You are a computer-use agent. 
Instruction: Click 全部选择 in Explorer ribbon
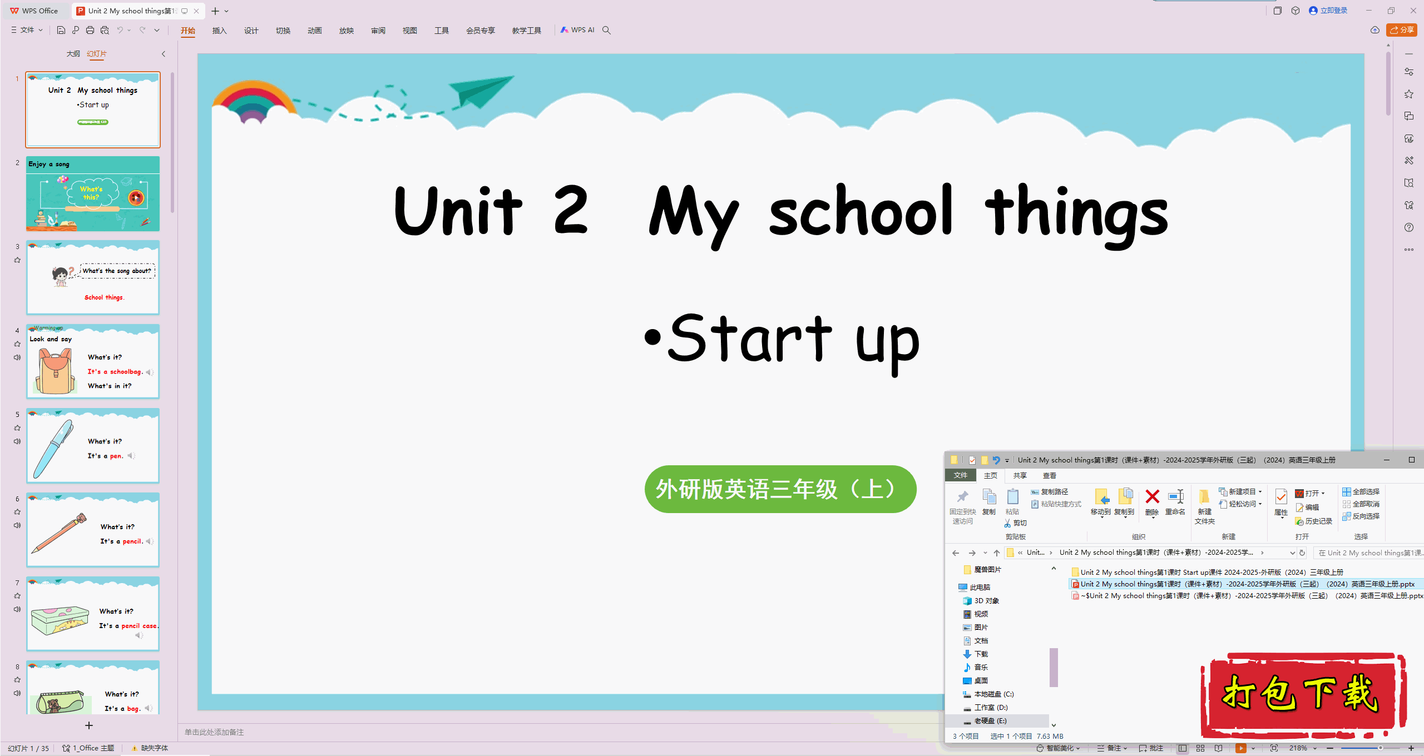pos(1361,492)
